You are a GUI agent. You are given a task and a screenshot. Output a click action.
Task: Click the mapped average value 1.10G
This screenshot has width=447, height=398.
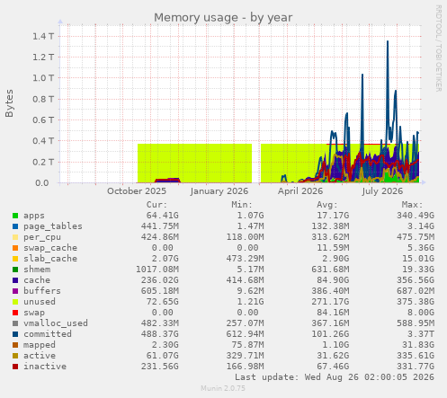point(335,345)
